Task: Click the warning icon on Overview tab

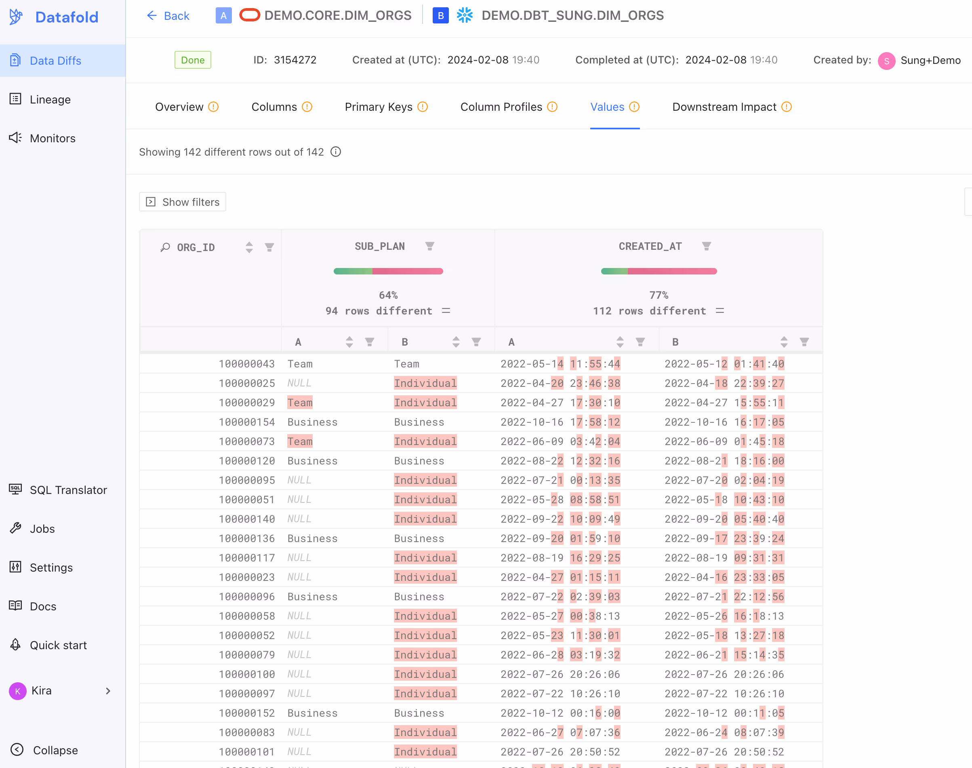Action: click(213, 107)
